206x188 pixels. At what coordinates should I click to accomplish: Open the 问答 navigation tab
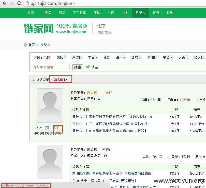pyautogui.click(x=156, y=13)
